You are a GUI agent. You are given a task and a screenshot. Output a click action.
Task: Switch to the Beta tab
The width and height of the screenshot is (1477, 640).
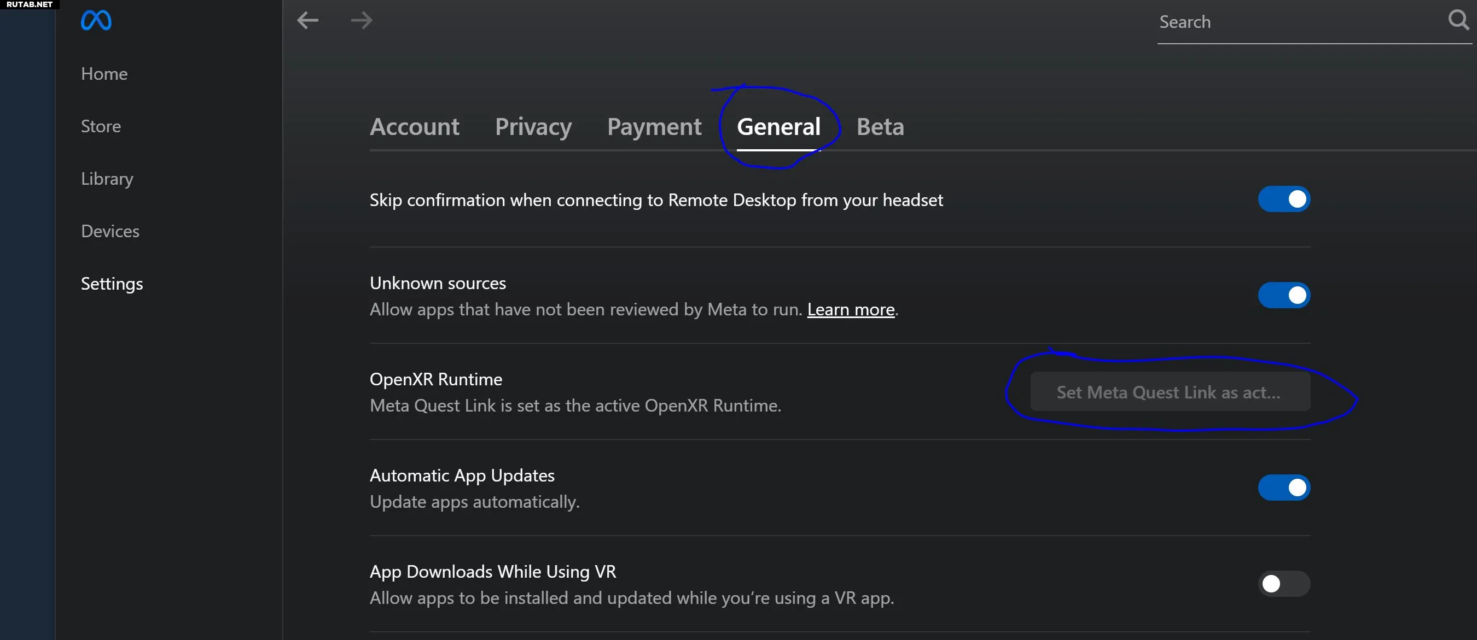tap(880, 127)
